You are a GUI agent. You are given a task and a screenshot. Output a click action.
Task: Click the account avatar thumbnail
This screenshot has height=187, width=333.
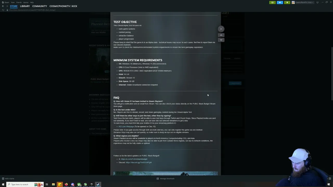(293, 2)
